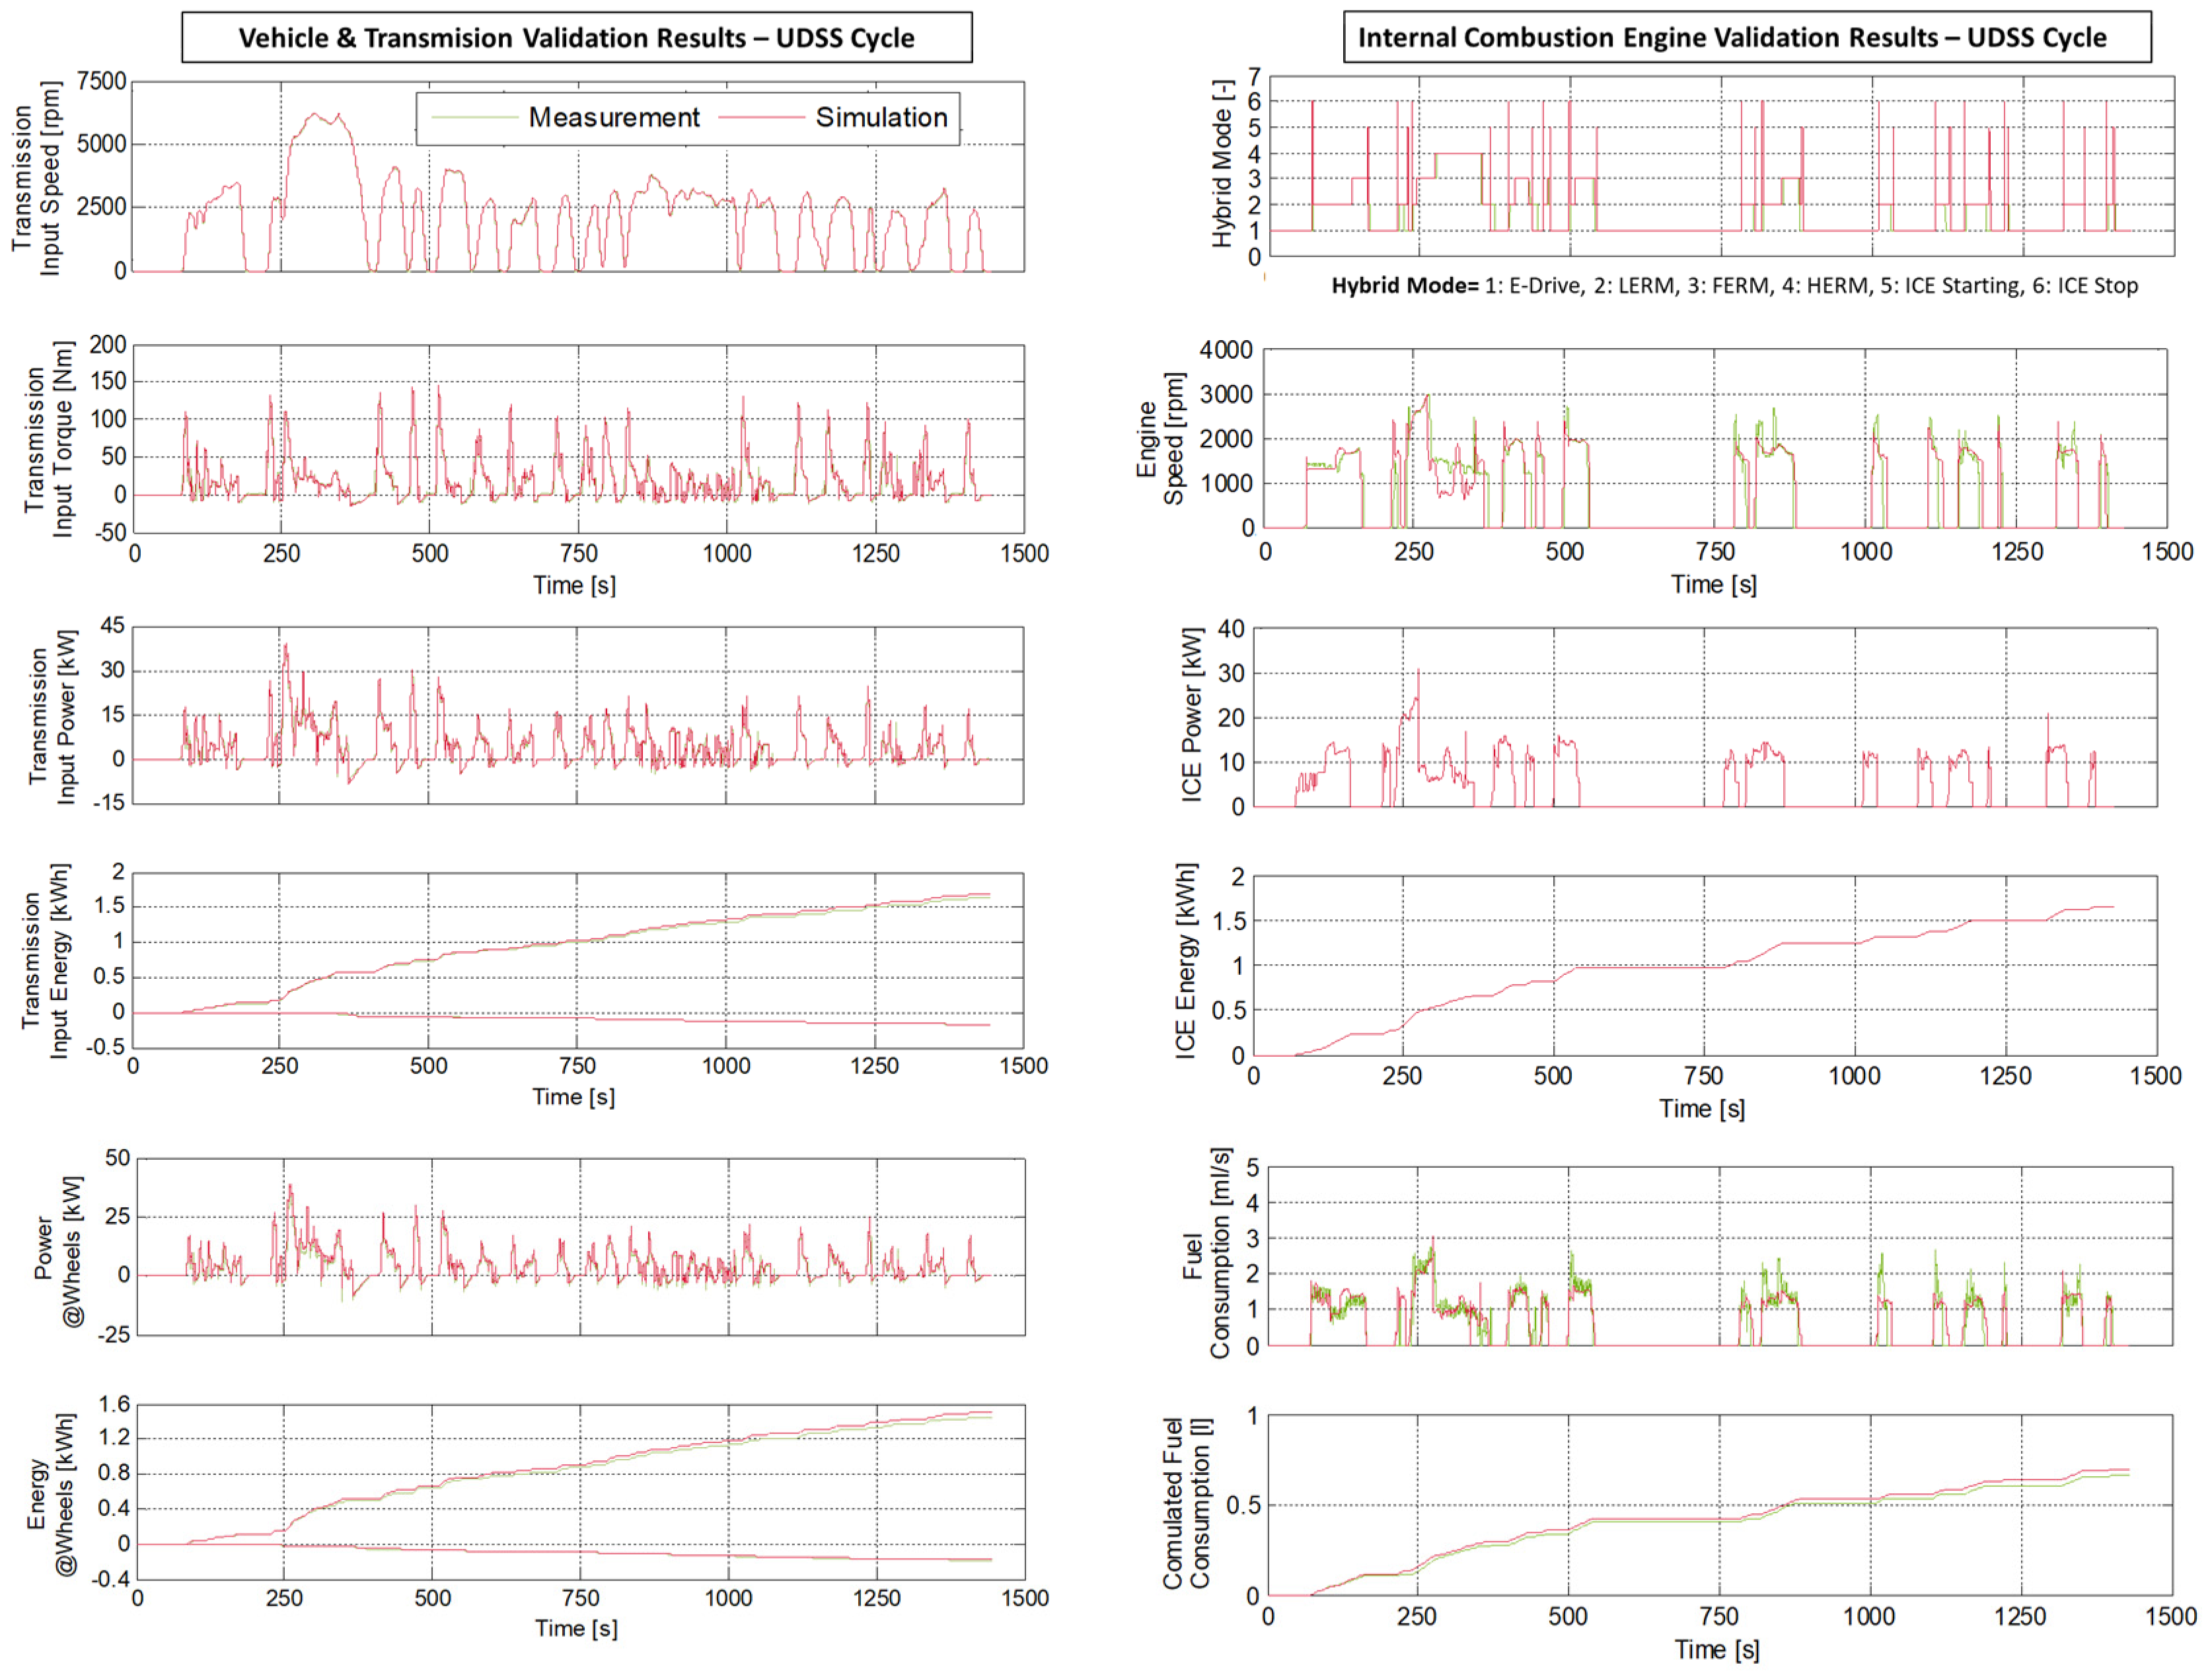Click the ICE Power plot area
The width and height of the screenshot is (2212, 1673).
tap(1704, 717)
